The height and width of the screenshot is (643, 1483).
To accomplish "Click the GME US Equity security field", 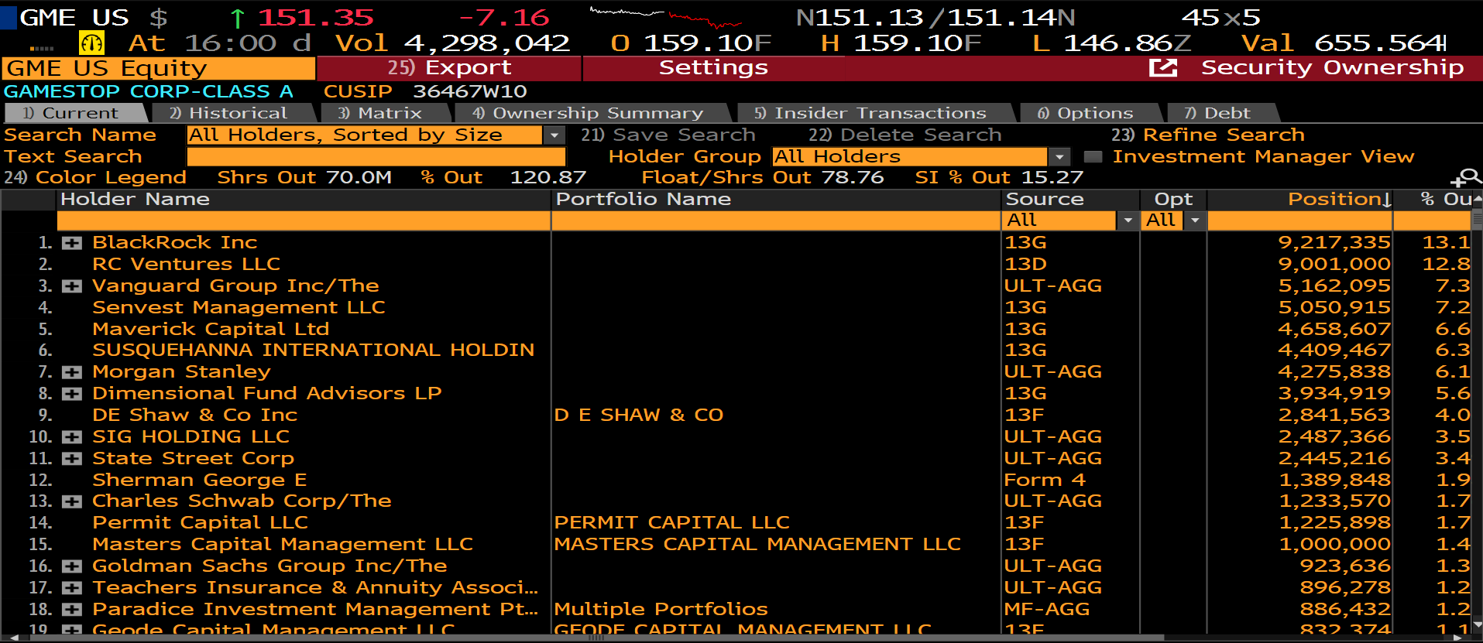I will click(x=159, y=68).
